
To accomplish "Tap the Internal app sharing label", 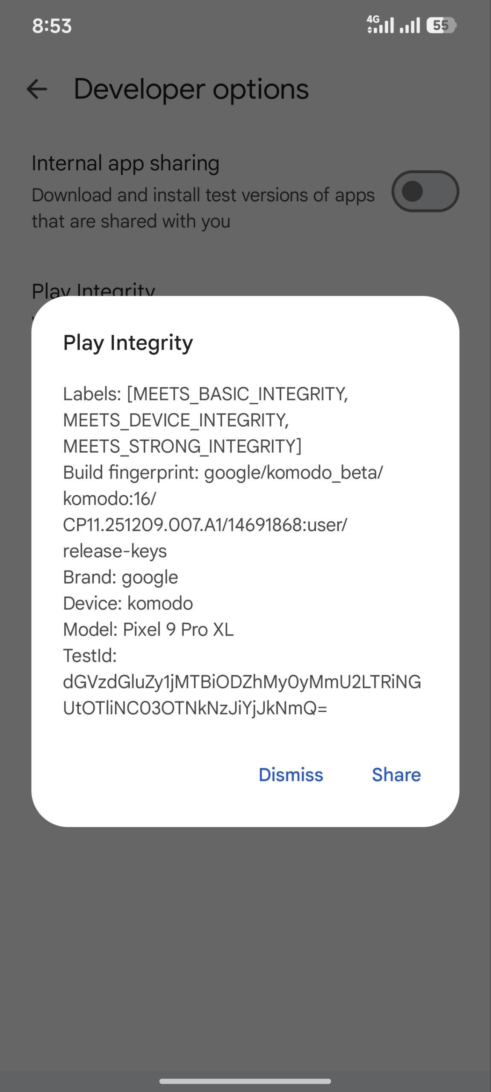I will [125, 163].
